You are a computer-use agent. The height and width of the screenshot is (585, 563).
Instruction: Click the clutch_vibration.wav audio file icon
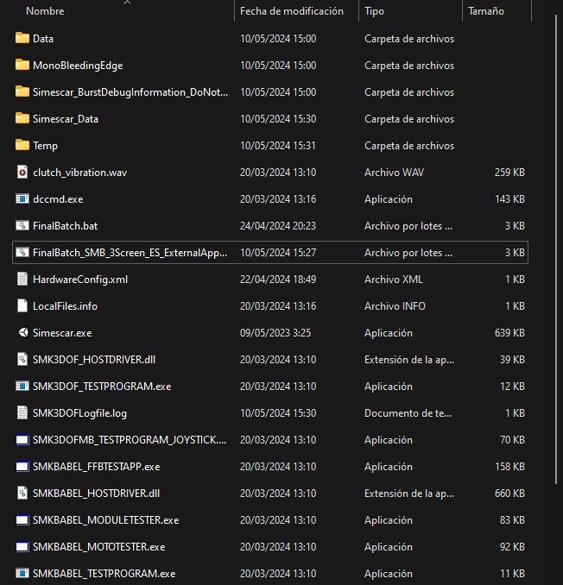click(22, 172)
